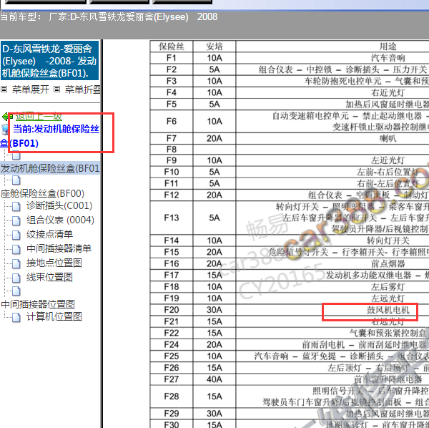Click the 安培 column header

[x=214, y=47]
